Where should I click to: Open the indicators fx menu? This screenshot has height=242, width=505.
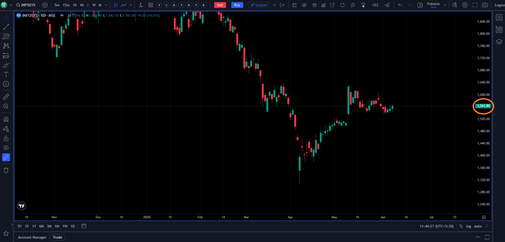tap(141, 5)
